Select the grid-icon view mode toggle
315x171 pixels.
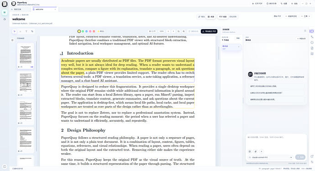coord(211,17)
